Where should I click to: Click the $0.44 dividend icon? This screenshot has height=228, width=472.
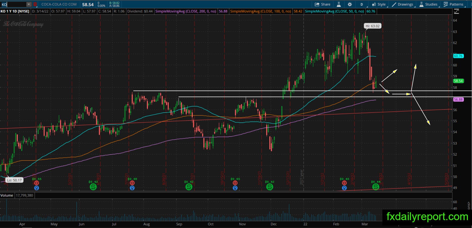tap(376, 187)
